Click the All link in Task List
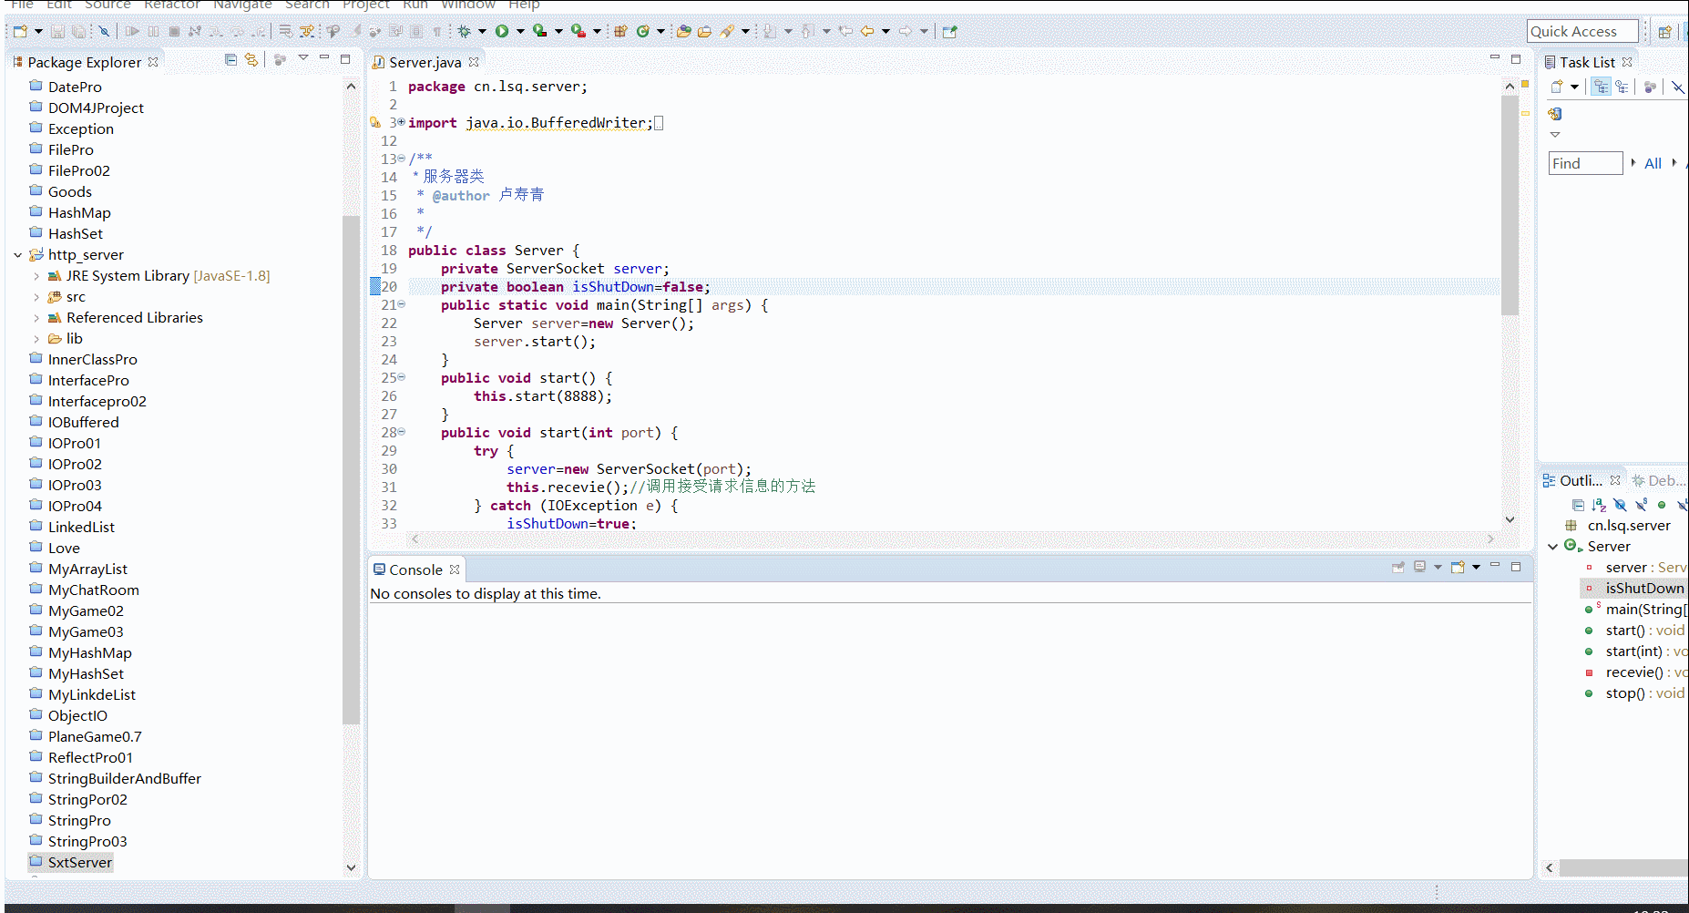 coord(1653,163)
